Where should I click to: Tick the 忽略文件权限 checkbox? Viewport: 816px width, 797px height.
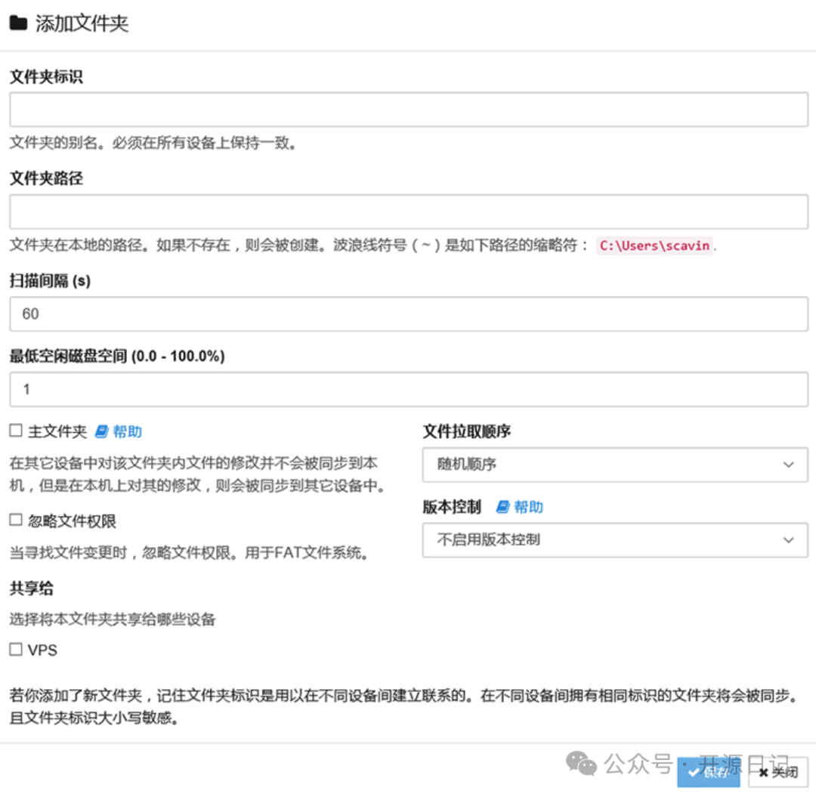pyautogui.click(x=16, y=521)
